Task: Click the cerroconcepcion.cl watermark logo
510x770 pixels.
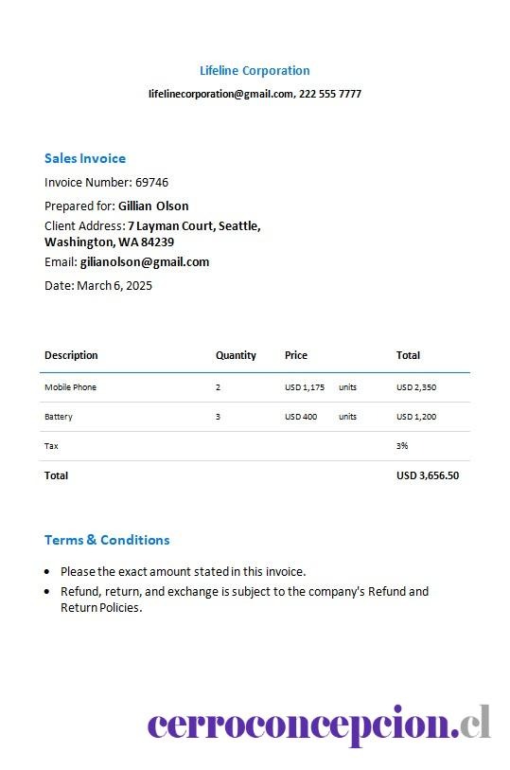Action: tap(319, 725)
